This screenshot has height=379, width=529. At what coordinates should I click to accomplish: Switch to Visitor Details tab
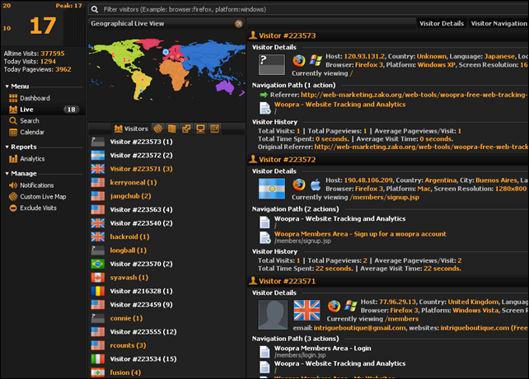click(442, 23)
